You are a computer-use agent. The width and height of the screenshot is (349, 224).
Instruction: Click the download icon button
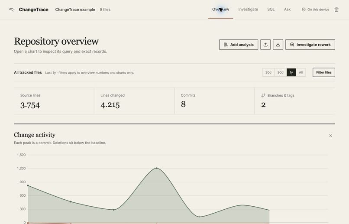coord(278,45)
